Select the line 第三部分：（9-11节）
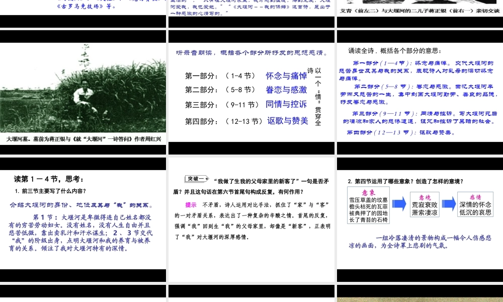This screenshot has height=302, width=503. coord(222,105)
